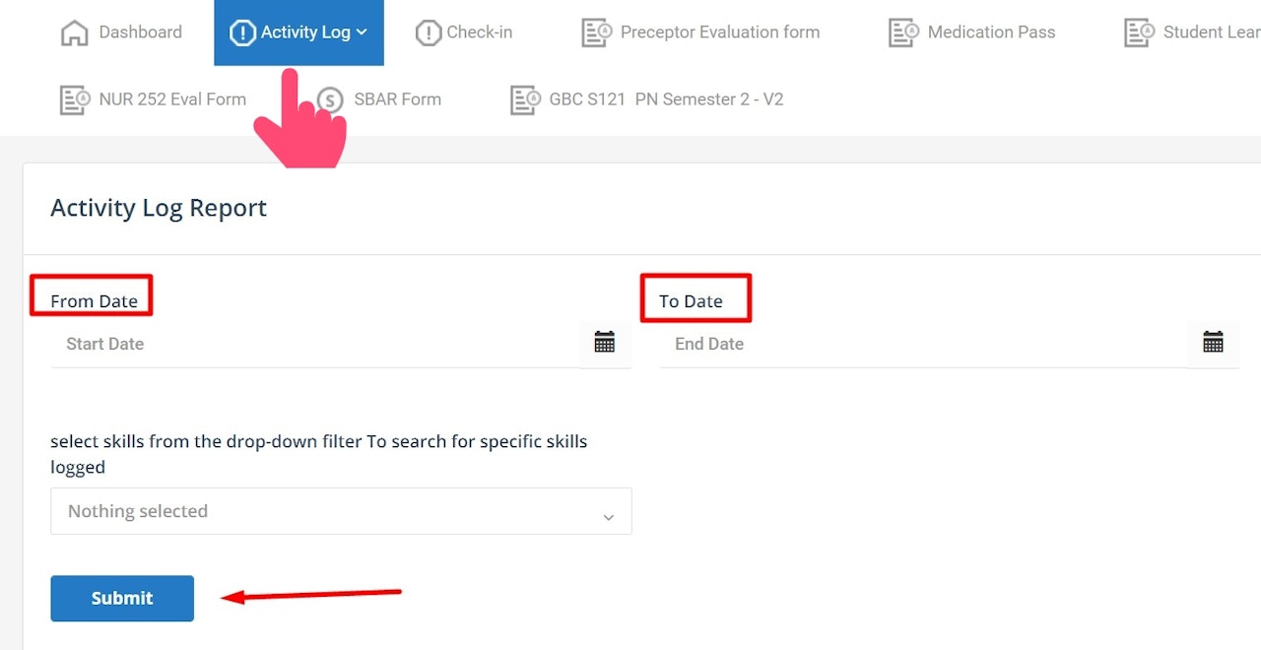Click the Medication Pass form icon
Viewport: 1261px width, 650px height.
click(903, 32)
